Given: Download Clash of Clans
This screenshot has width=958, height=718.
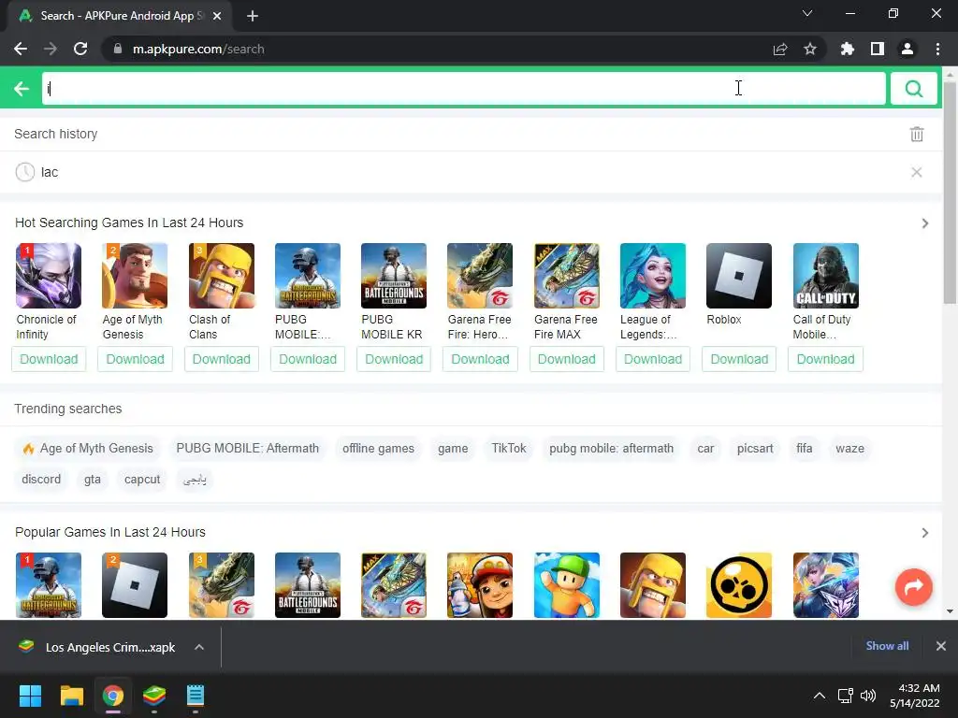Looking at the screenshot, I should 222,359.
